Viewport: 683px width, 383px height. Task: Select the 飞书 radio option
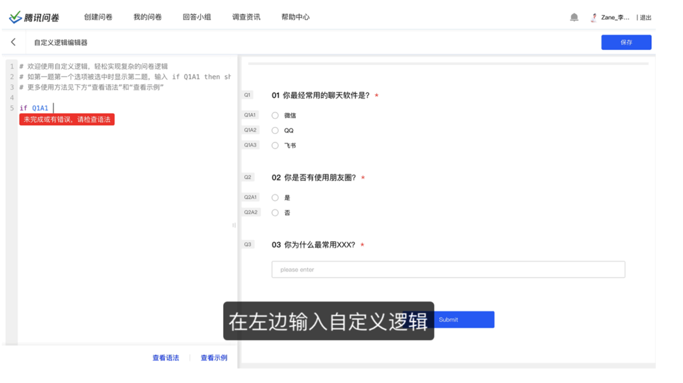pyautogui.click(x=275, y=145)
